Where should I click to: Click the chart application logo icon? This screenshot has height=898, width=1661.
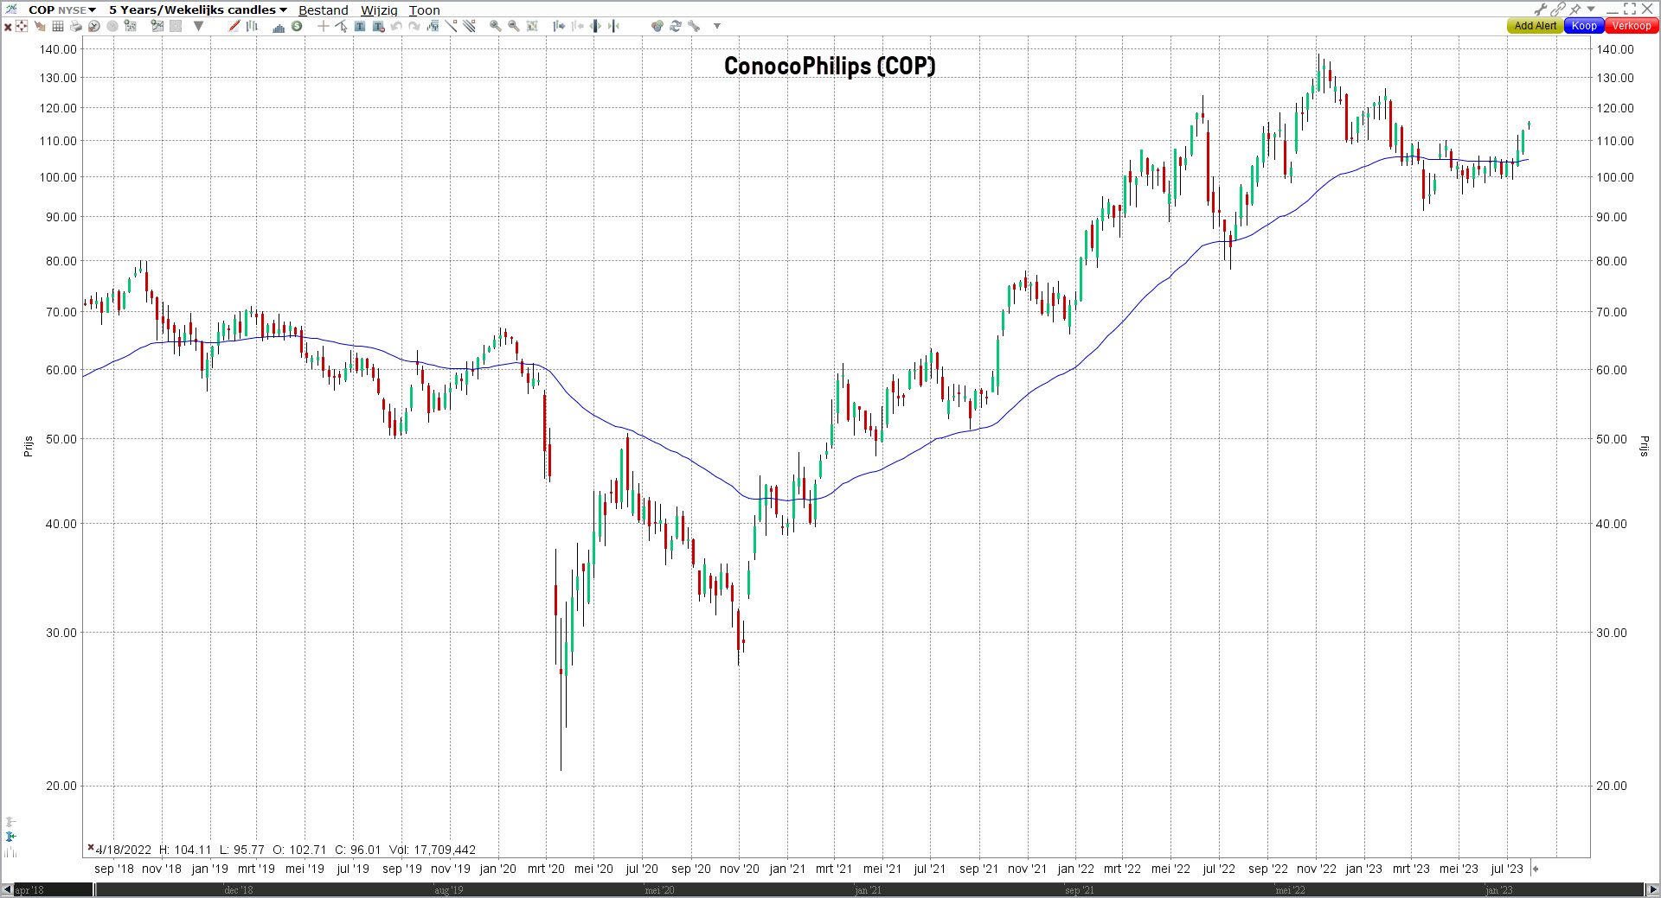pyautogui.click(x=11, y=9)
